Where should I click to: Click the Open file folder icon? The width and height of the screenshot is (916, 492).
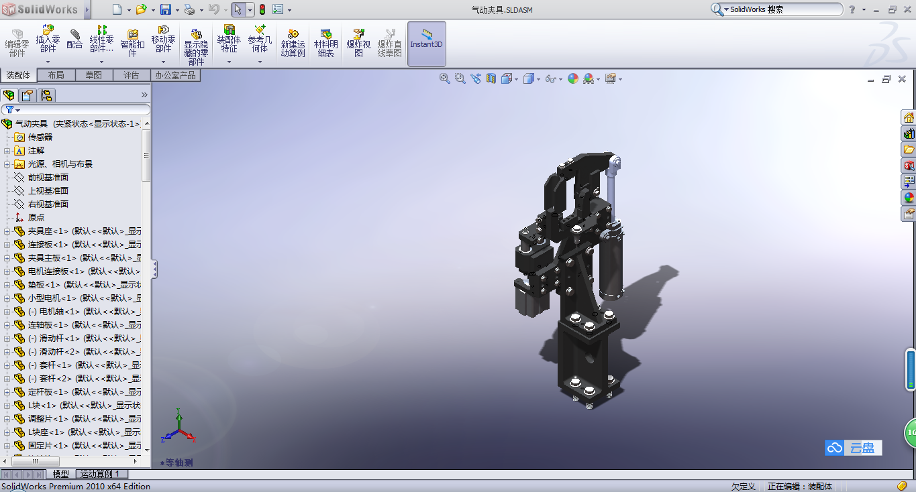click(x=141, y=9)
